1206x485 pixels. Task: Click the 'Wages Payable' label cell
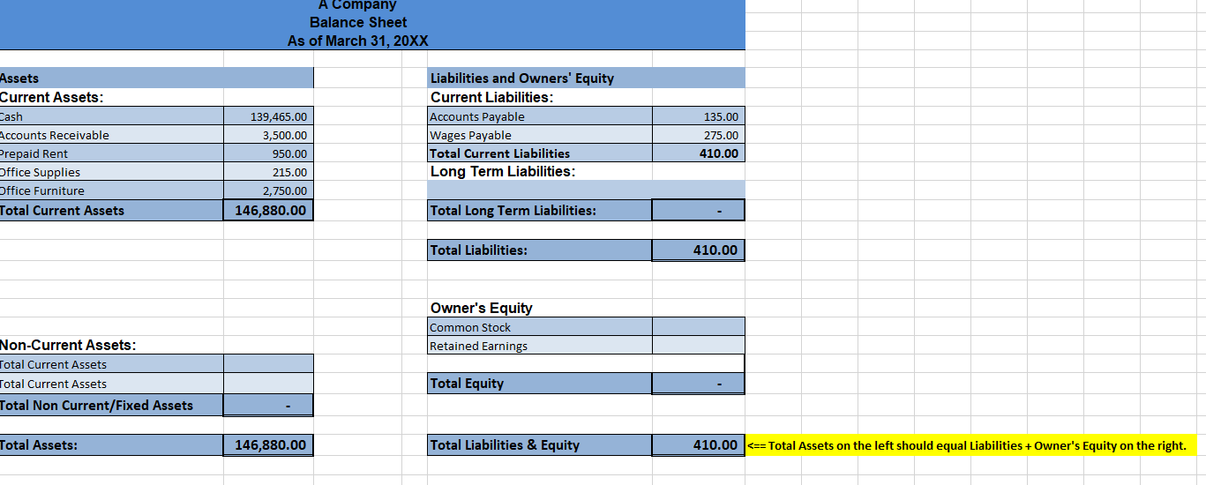540,135
